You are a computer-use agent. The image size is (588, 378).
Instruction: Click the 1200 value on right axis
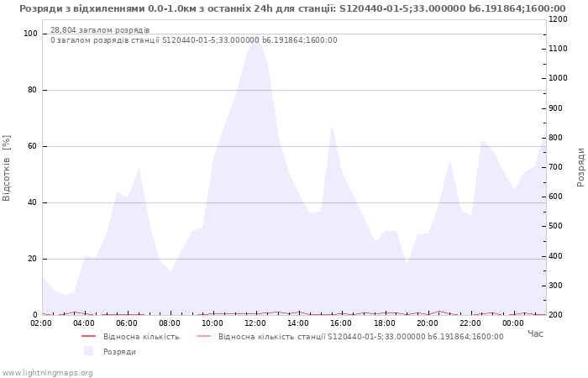(x=557, y=18)
